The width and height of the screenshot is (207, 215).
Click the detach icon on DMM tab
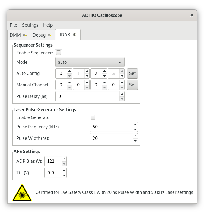25,35
